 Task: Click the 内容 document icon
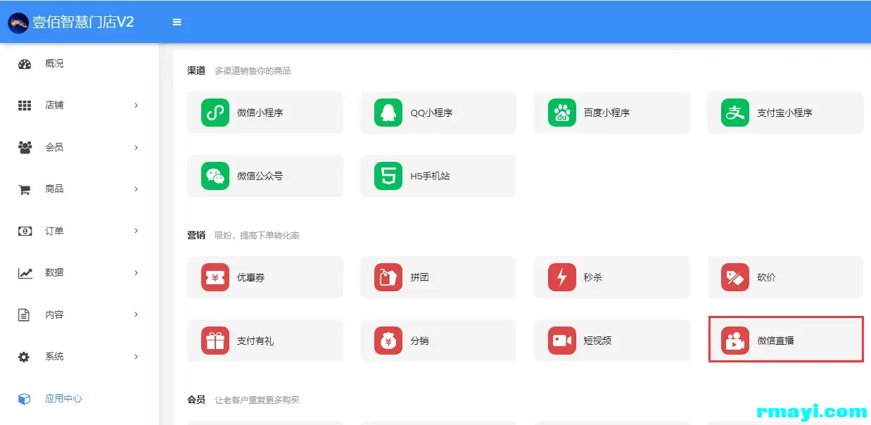(x=25, y=315)
